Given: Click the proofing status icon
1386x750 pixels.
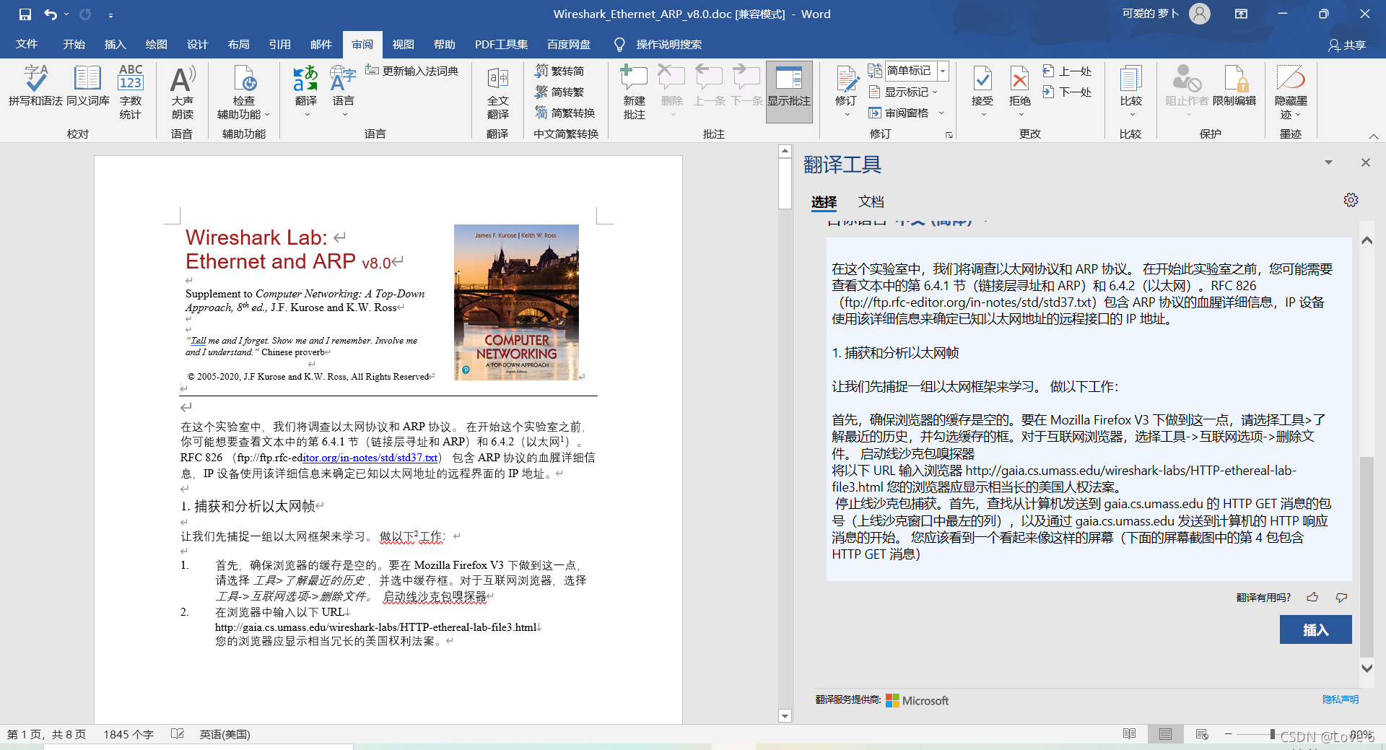Looking at the screenshot, I should (x=177, y=734).
